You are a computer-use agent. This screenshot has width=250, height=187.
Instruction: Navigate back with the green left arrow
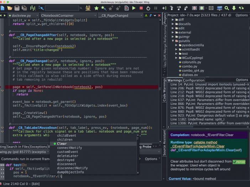(x=1, y=15)
